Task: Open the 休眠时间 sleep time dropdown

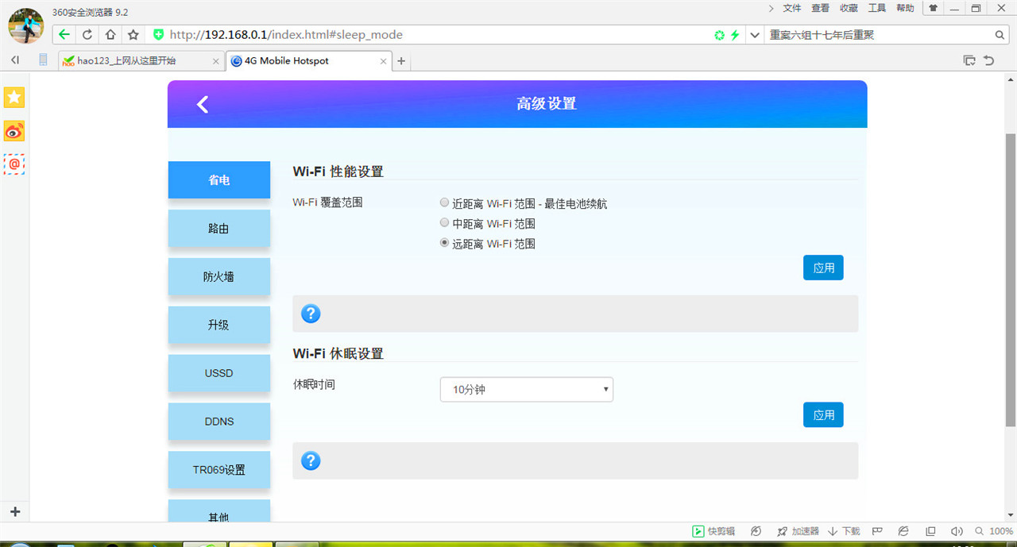Action: click(526, 389)
